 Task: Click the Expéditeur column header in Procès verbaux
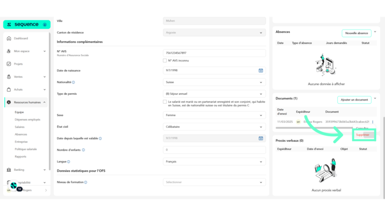pyautogui.click(x=284, y=149)
